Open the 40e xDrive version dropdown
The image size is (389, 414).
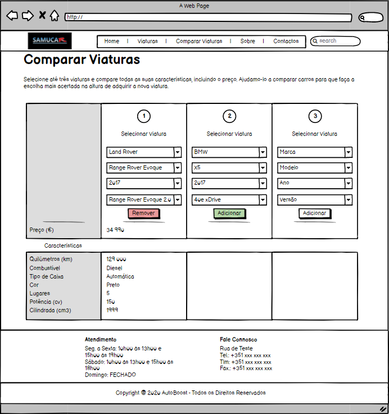(229, 199)
